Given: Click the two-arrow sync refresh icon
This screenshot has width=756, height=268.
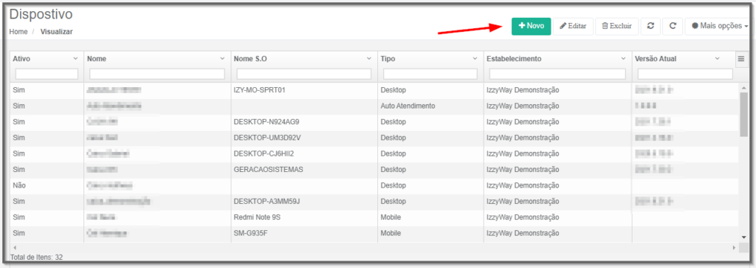Looking at the screenshot, I should 650,26.
